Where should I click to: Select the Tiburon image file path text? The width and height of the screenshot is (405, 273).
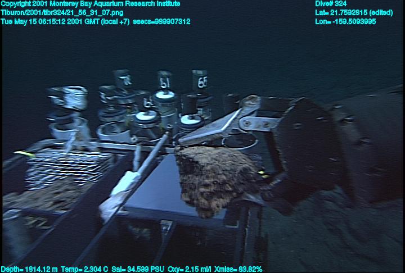click(62, 12)
